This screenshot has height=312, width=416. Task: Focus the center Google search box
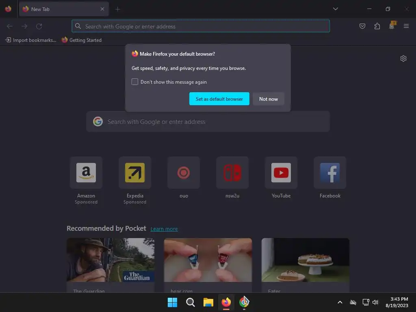[x=208, y=122]
